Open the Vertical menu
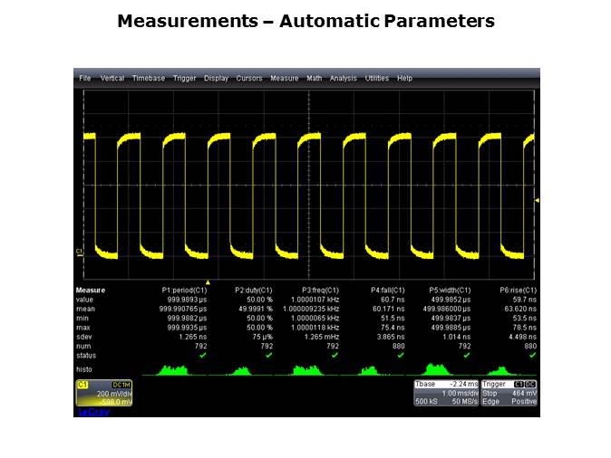This screenshot has width=611, height=458. (112, 79)
